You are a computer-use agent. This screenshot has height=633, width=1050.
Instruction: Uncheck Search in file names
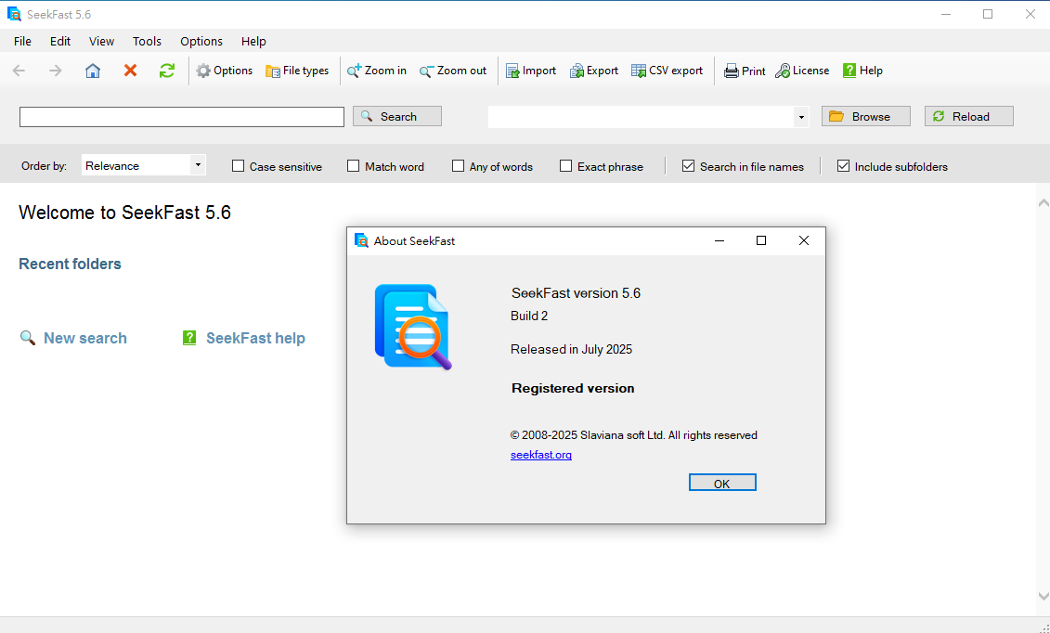pyautogui.click(x=688, y=166)
